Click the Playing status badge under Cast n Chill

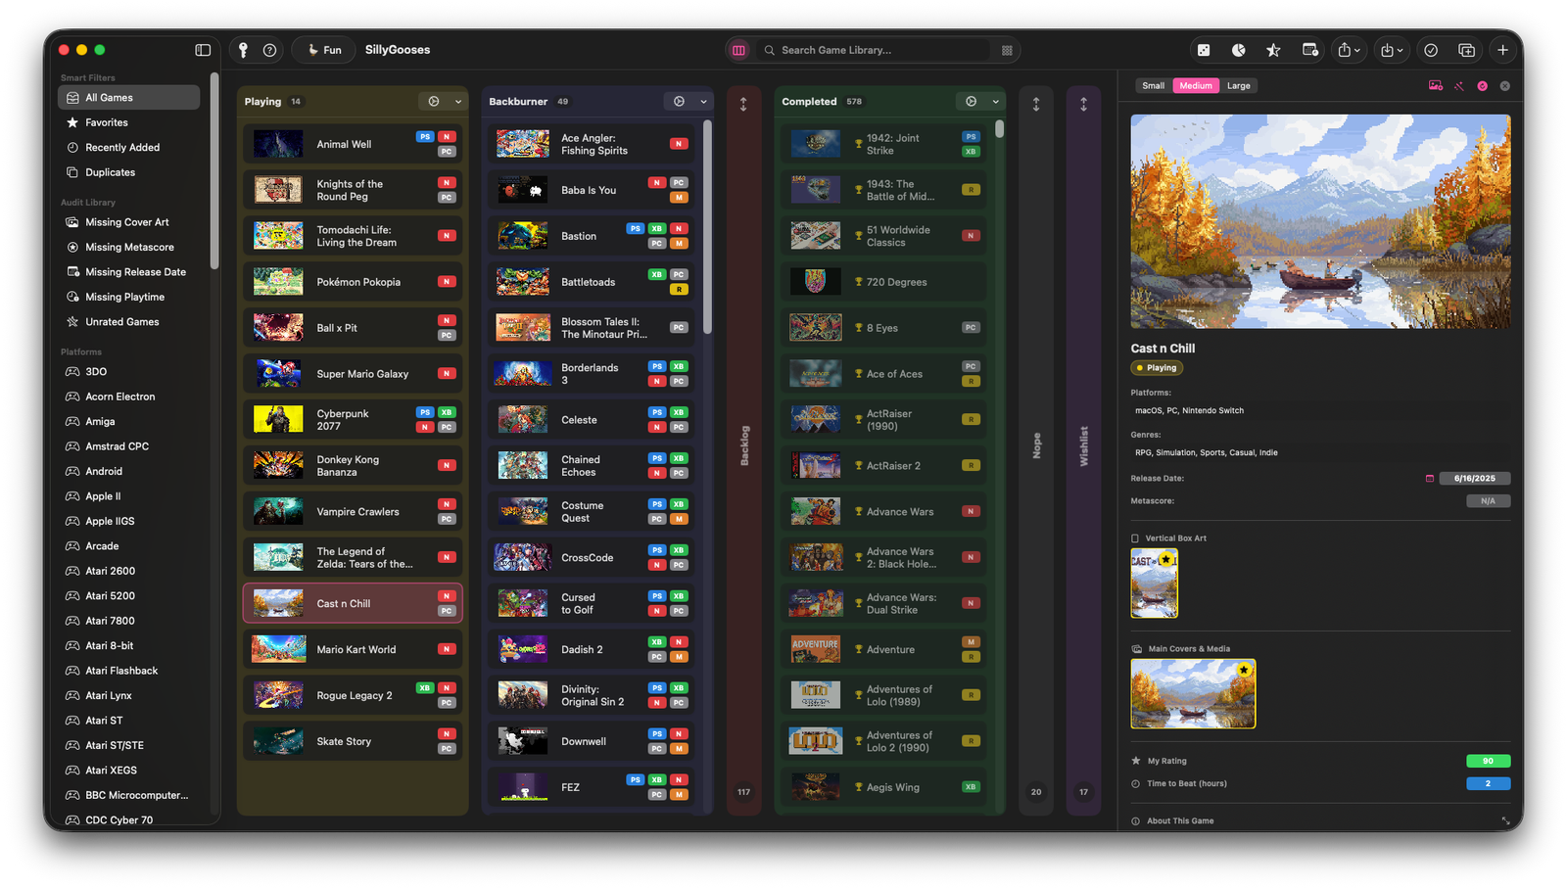(x=1157, y=368)
